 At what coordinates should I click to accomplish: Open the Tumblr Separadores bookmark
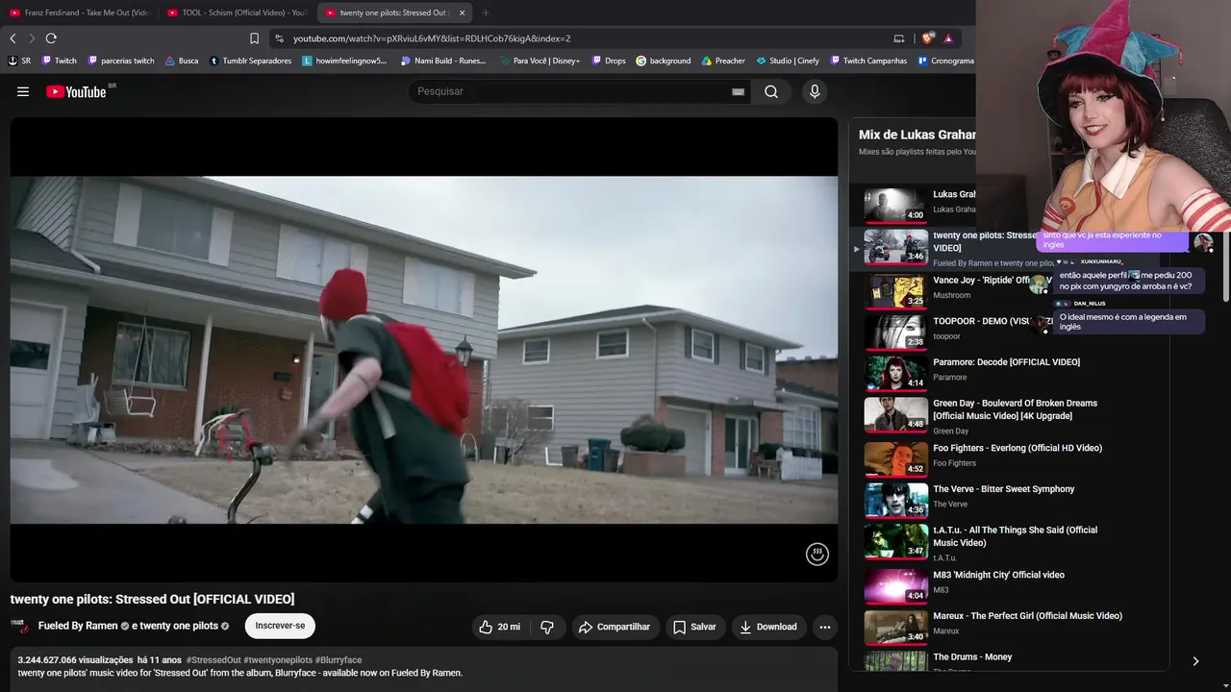click(250, 61)
